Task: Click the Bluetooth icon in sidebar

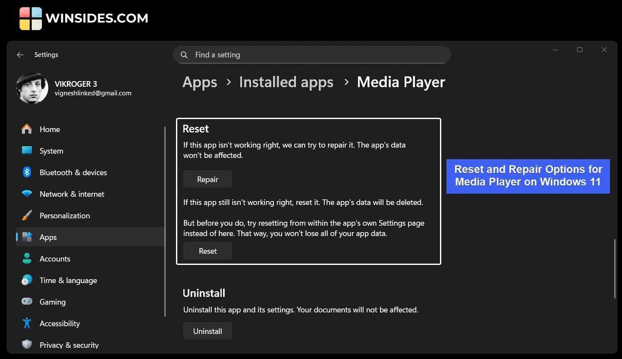Action: tap(27, 173)
